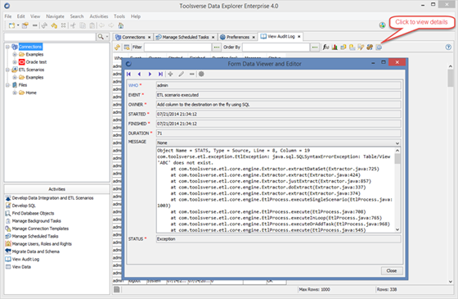Click the Back arrow icon in main toolbar
This screenshot has height=299, width=458.
[x=101, y=25]
